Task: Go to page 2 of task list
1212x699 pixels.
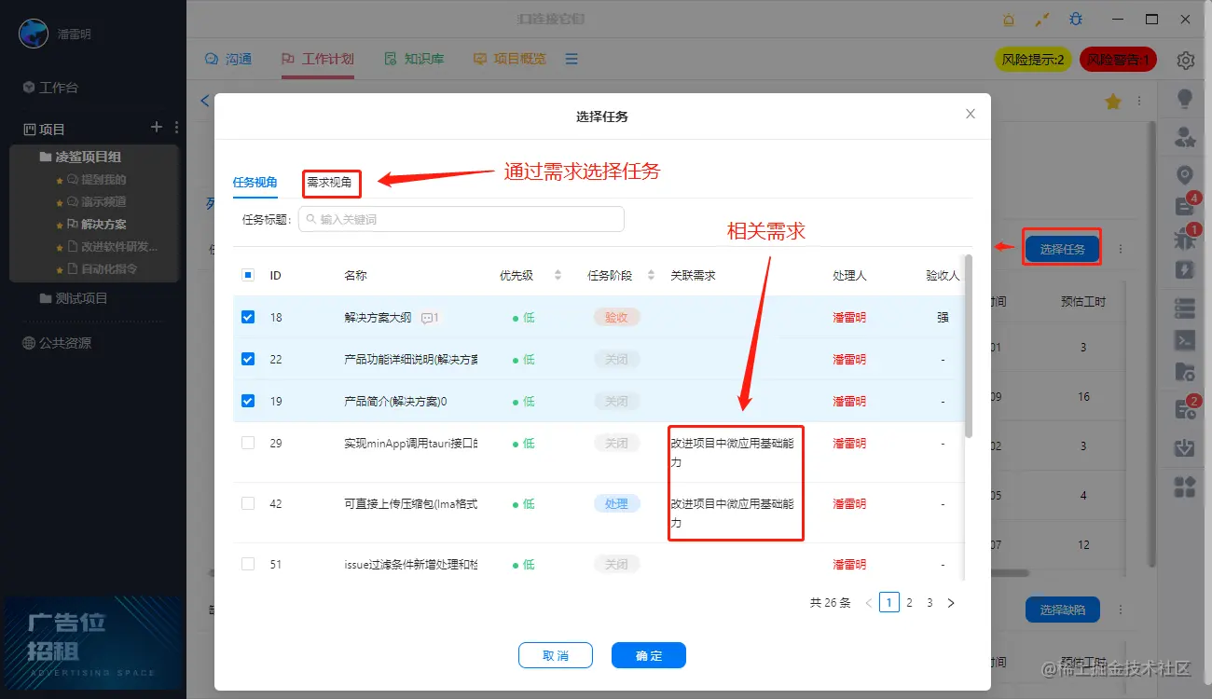Action: pos(909,603)
